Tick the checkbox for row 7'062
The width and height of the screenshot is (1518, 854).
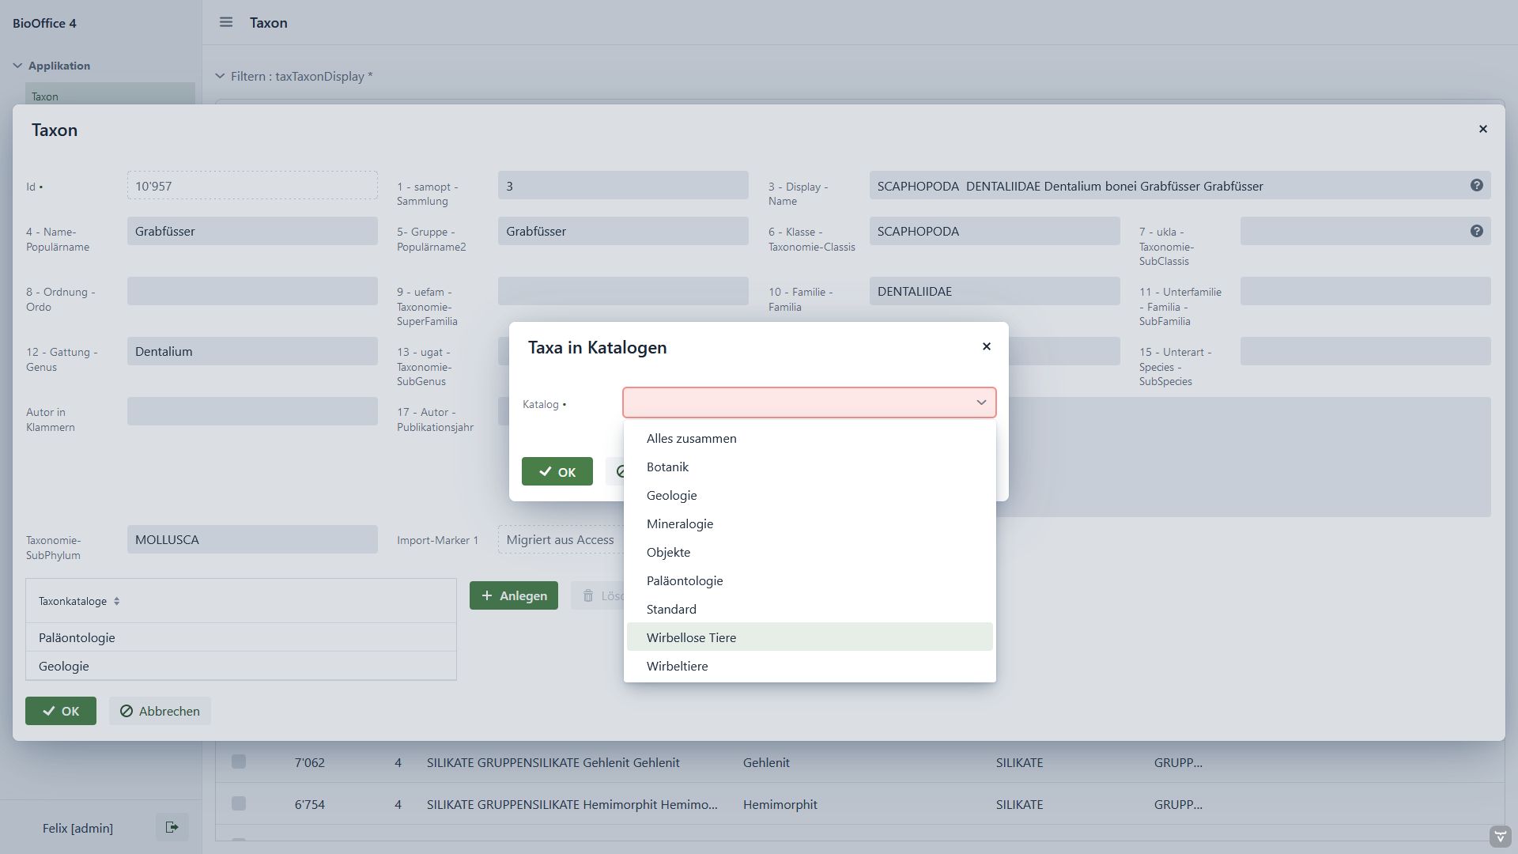[239, 761]
